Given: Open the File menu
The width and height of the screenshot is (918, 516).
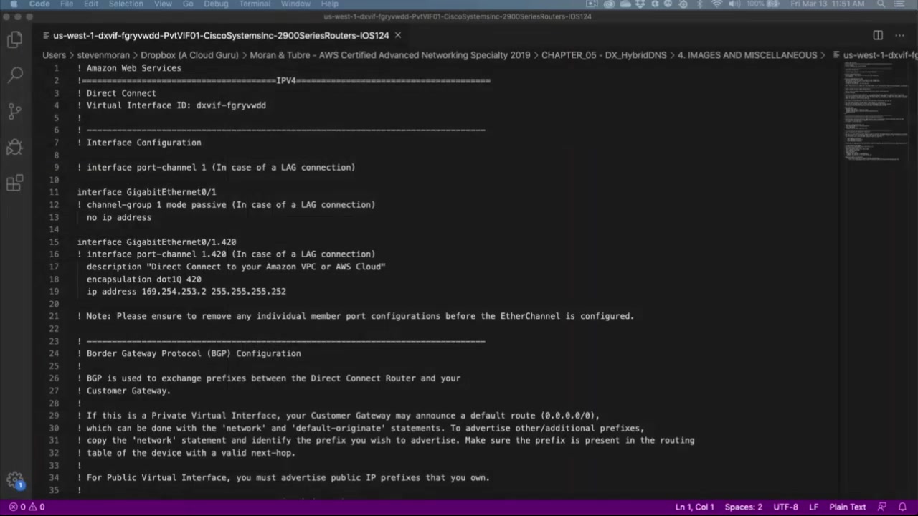Looking at the screenshot, I should coord(67,4).
